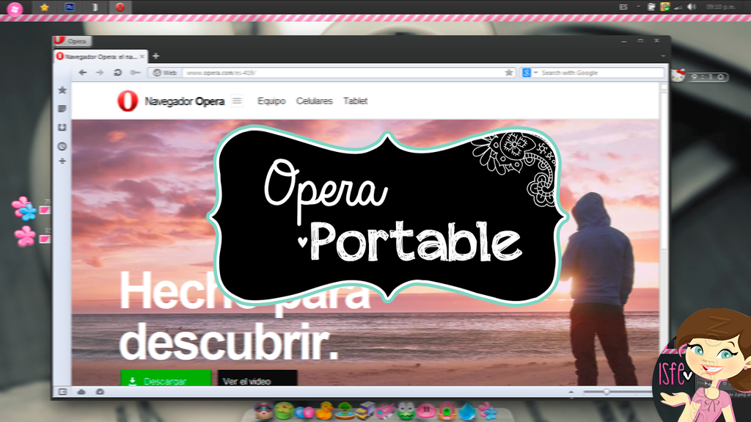Image resolution: width=751 pixels, height=422 pixels.
Task: Focus the 'Search with Google' field
Action: coord(601,73)
